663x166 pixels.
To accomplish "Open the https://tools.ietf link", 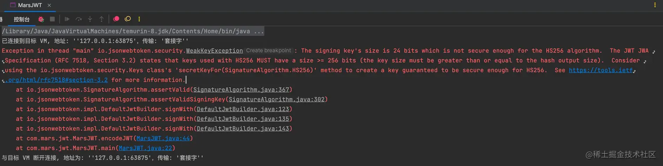I will click(x=601, y=70).
